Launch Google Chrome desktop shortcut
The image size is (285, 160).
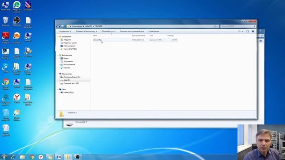[x=5, y=84]
